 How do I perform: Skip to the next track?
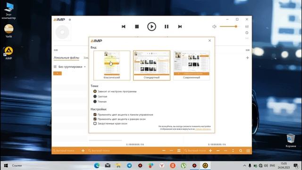(180, 26)
